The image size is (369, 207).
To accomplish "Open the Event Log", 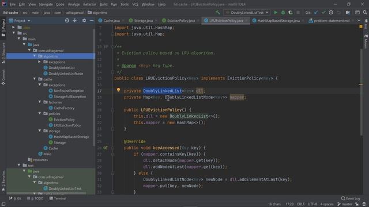I will coord(351,198).
